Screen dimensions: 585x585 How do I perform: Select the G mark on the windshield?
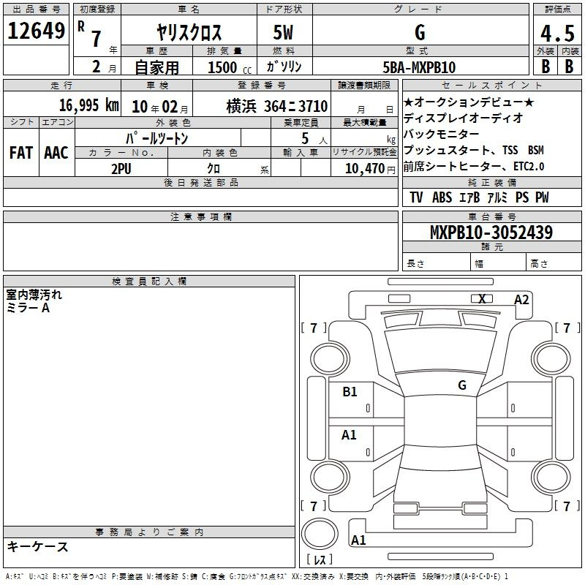click(x=461, y=385)
